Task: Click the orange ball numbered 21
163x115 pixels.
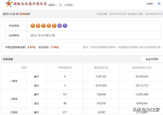Action: 44,25
